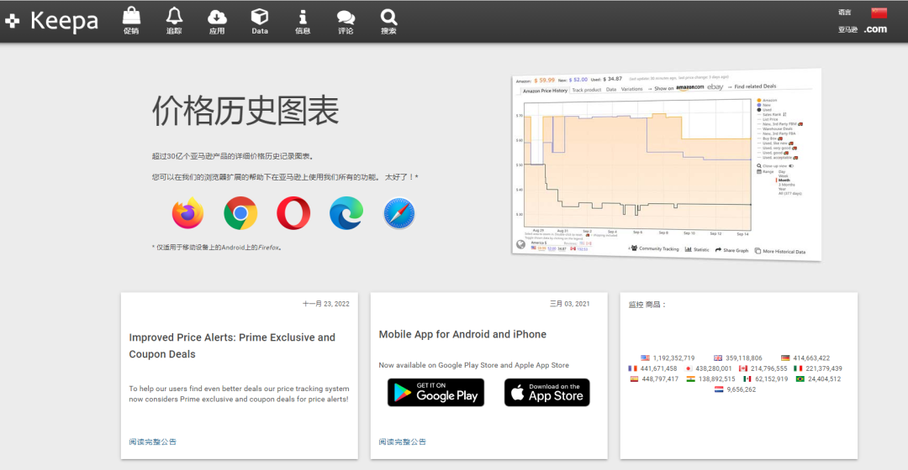Click the Japan flag count 438,280,001
This screenshot has width=908, height=470.
[x=708, y=368]
